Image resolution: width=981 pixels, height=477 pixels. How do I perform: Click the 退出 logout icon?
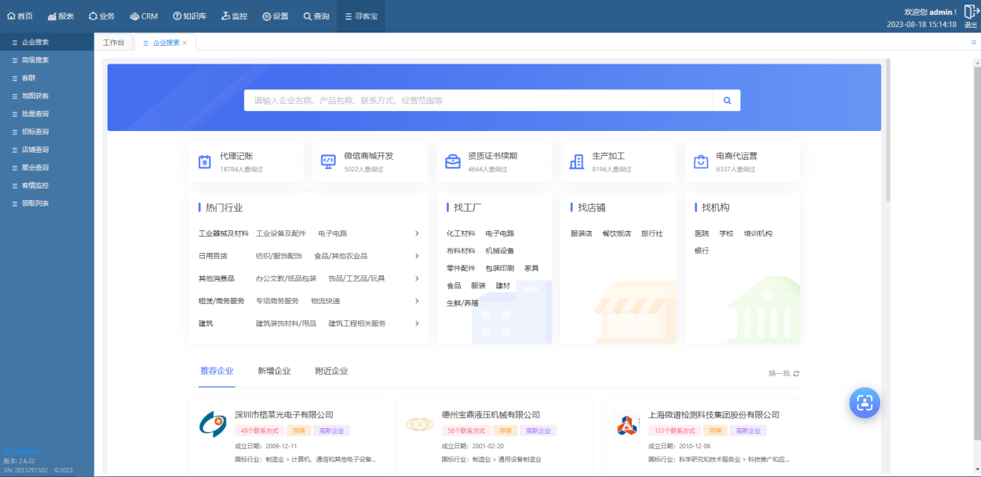point(969,12)
